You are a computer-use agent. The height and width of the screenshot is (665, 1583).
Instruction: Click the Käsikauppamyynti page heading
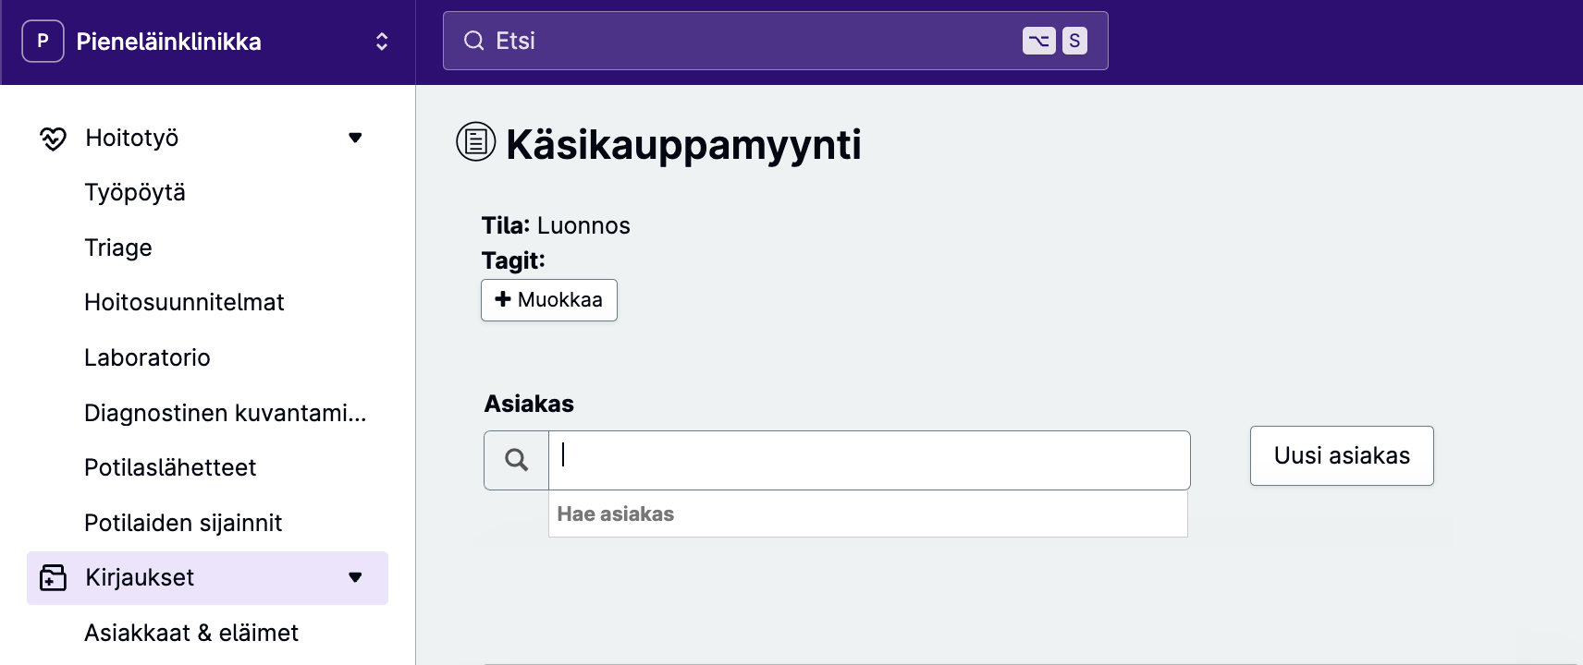(683, 144)
